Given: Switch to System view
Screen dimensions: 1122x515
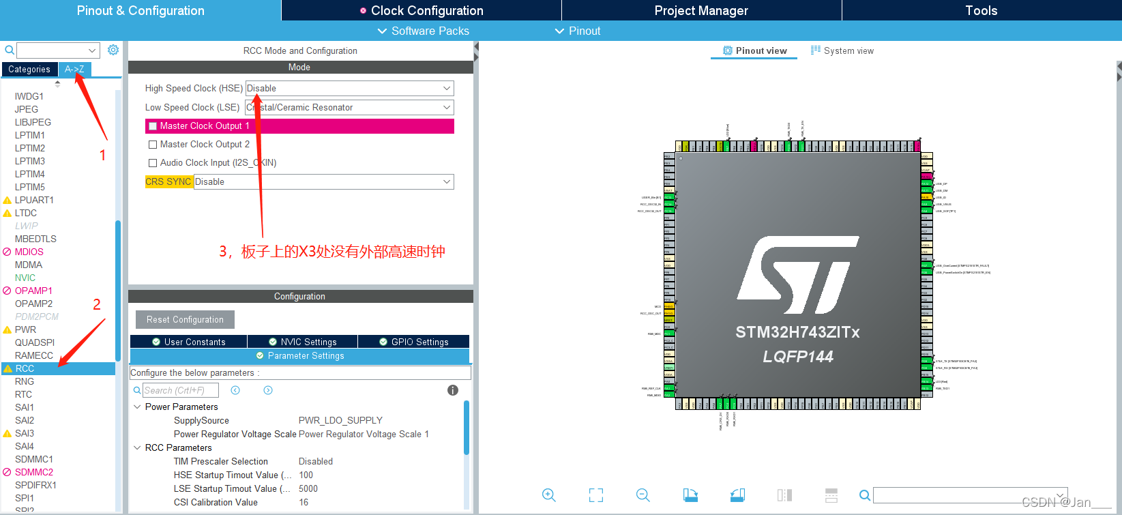Looking at the screenshot, I should (842, 50).
